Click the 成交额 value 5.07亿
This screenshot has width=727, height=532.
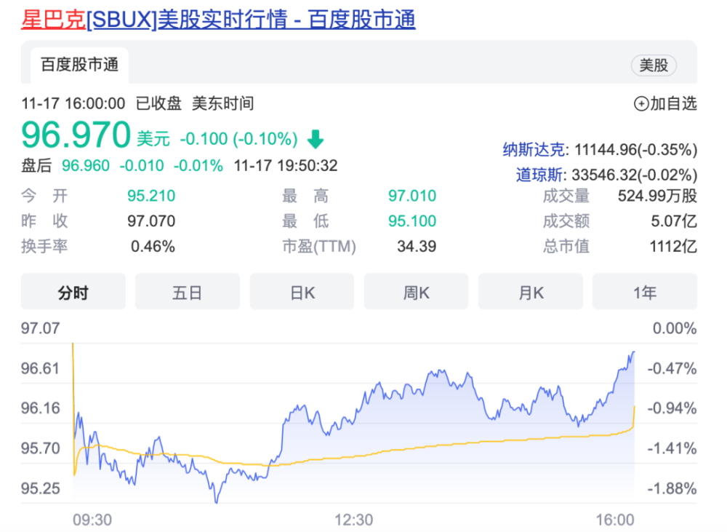click(674, 221)
